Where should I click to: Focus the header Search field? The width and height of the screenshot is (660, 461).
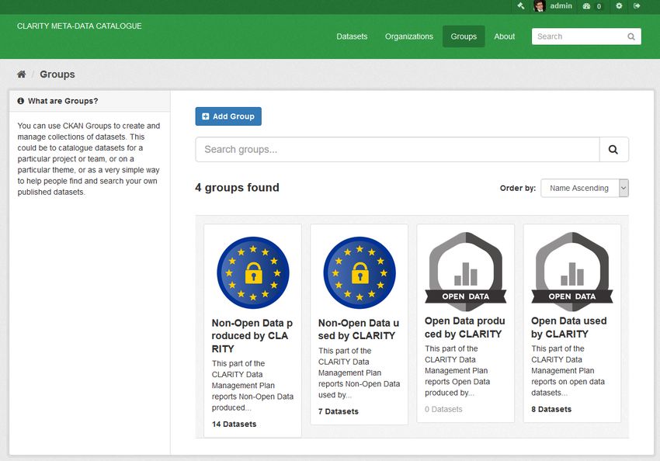pyautogui.click(x=586, y=36)
